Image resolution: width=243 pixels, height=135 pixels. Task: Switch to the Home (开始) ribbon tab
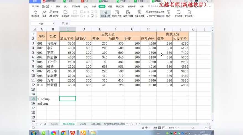(x=58, y=6)
